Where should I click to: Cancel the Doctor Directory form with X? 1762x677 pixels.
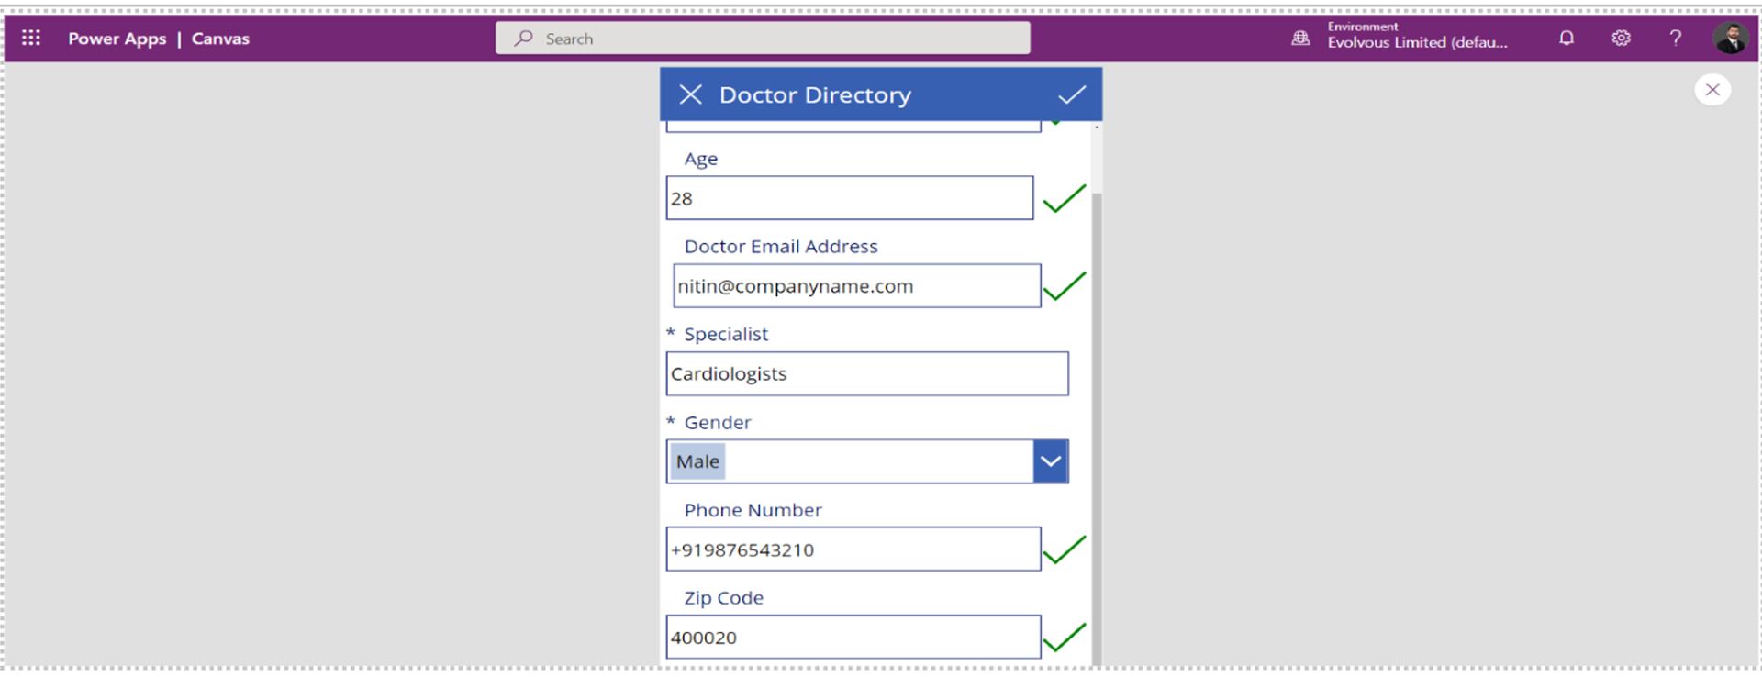point(690,94)
